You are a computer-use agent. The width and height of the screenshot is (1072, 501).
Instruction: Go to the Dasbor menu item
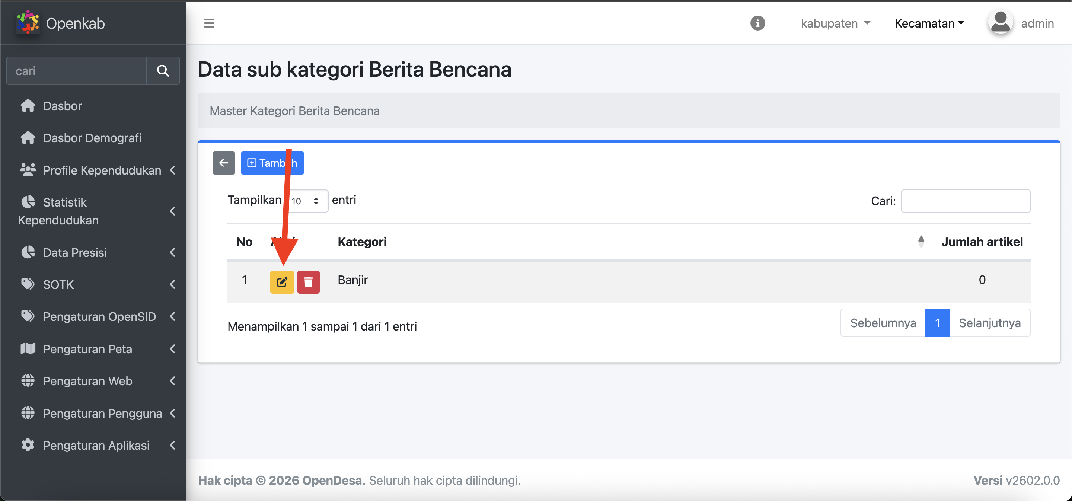[x=63, y=106]
